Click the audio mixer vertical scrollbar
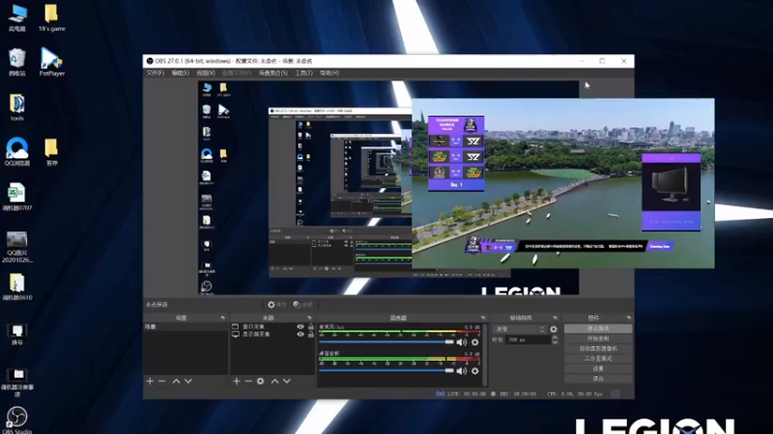 [485, 354]
